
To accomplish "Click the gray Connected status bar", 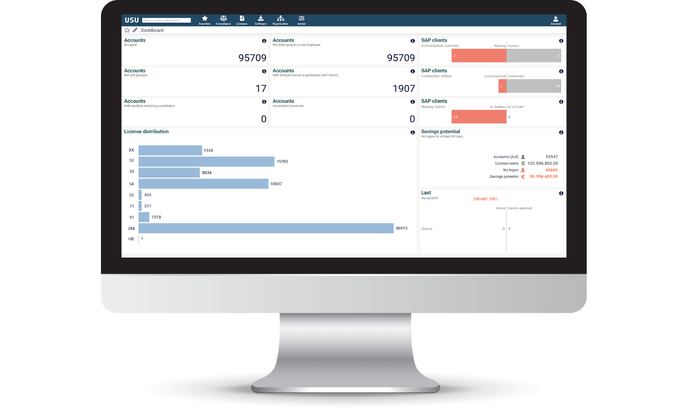I will (x=534, y=86).
